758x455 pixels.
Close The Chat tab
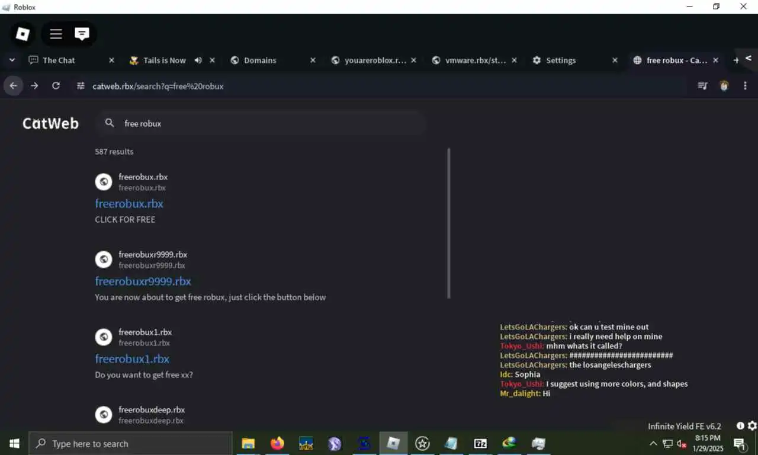coord(111,60)
